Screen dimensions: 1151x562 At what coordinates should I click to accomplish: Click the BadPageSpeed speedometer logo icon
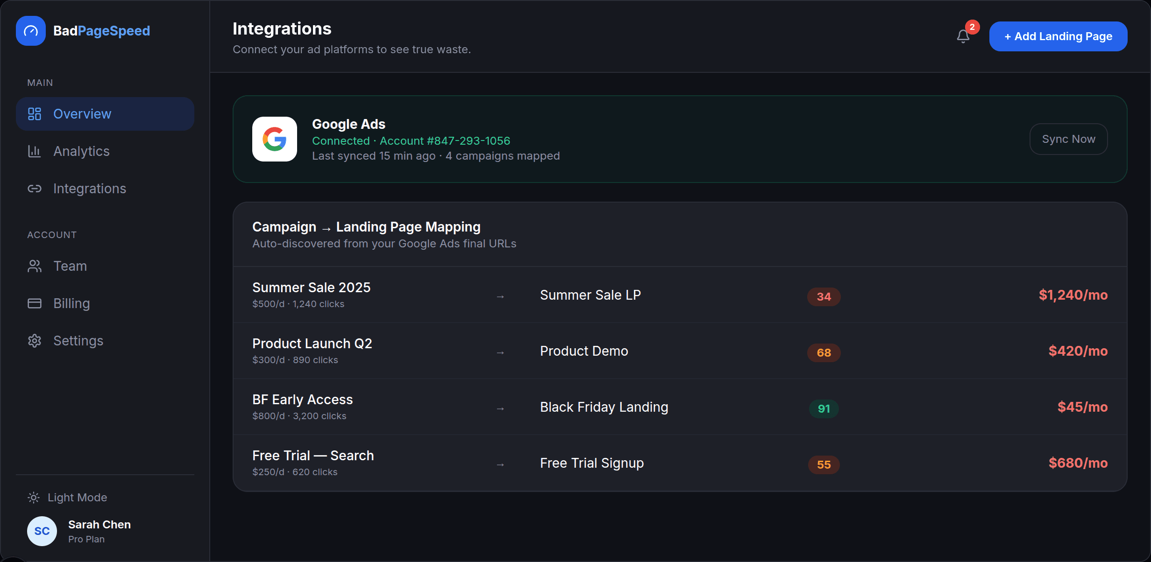click(31, 31)
